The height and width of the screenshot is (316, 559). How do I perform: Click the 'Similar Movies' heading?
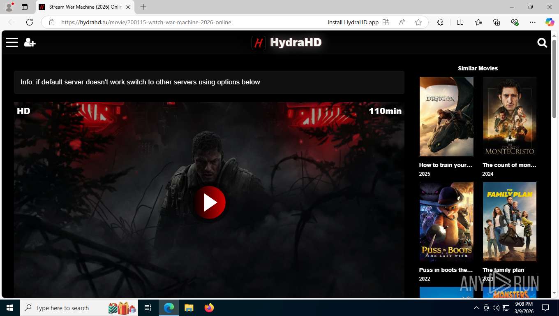[478, 68]
